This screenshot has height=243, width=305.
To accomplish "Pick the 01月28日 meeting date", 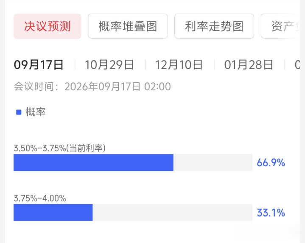I will [249, 65].
